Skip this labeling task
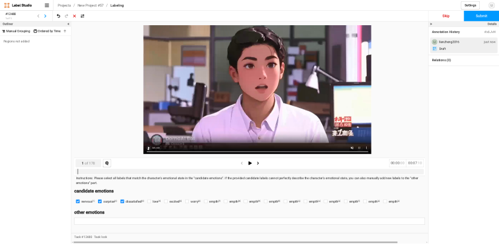This screenshot has height=247, width=499. [x=446, y=16]
